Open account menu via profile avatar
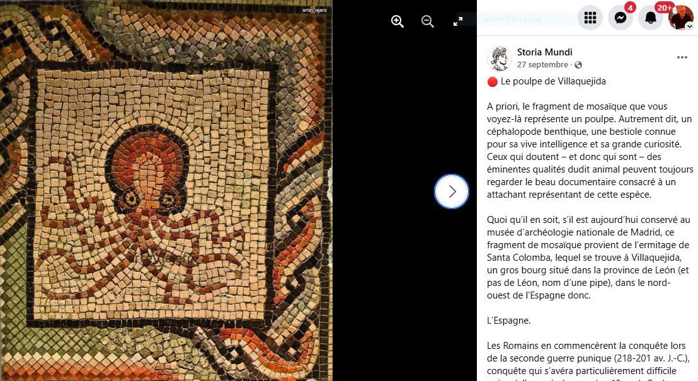 tap(680, 18)
